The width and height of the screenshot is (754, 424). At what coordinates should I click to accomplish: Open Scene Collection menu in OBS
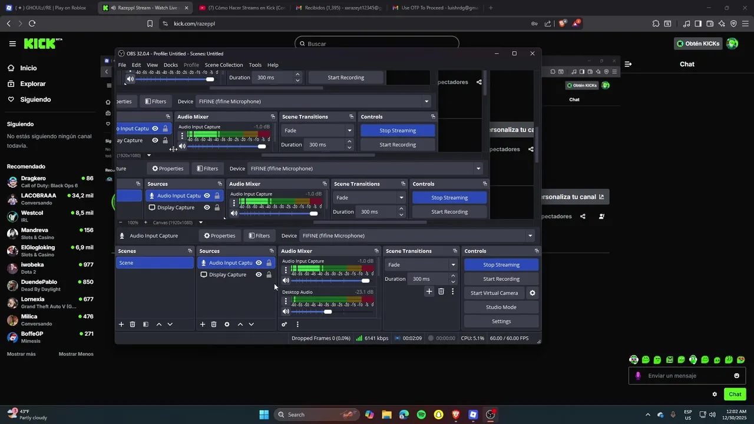224,65
